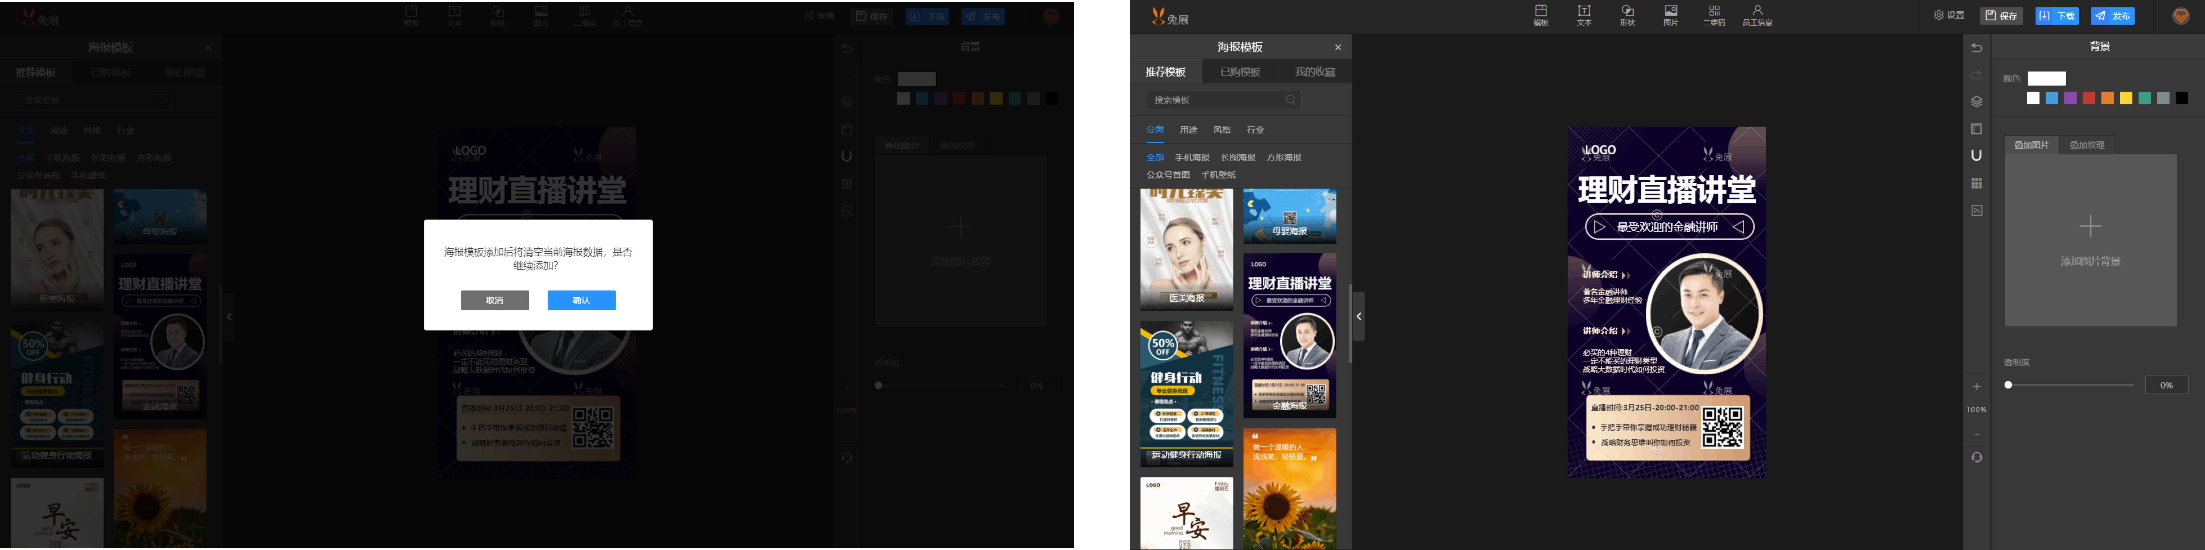Switch to 已购模板 tab in the undimmed editor

1240,72
